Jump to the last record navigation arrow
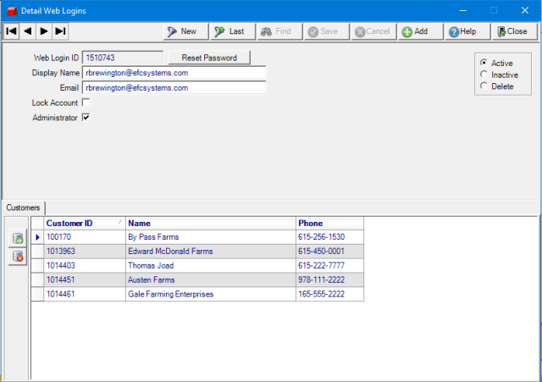The width and height of the screenshot is (542, 382). (x=60, y=31)
